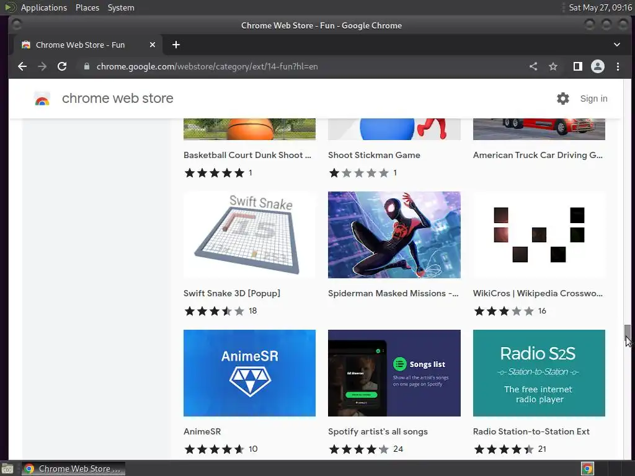Click Sign in link

[x=593, y=99]
